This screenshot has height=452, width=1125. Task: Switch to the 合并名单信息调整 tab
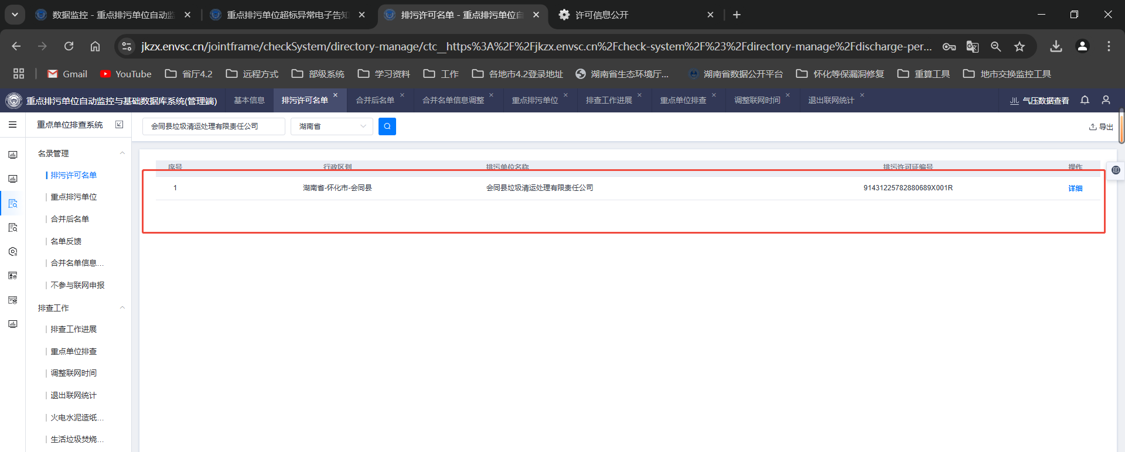[453, 100]
